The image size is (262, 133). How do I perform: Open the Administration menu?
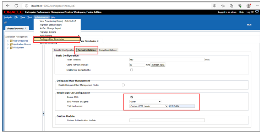pyautogui.click(x=42, y=17)
